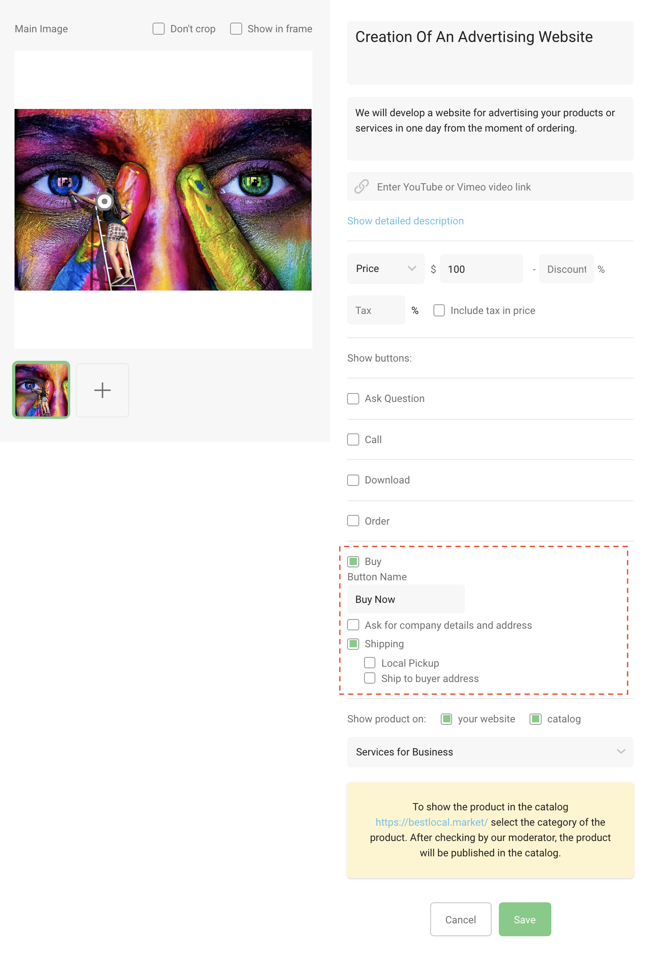Uncheck the Shipping checkbox
The width and height of the screenshot is (649, 954).
(353, 644)
